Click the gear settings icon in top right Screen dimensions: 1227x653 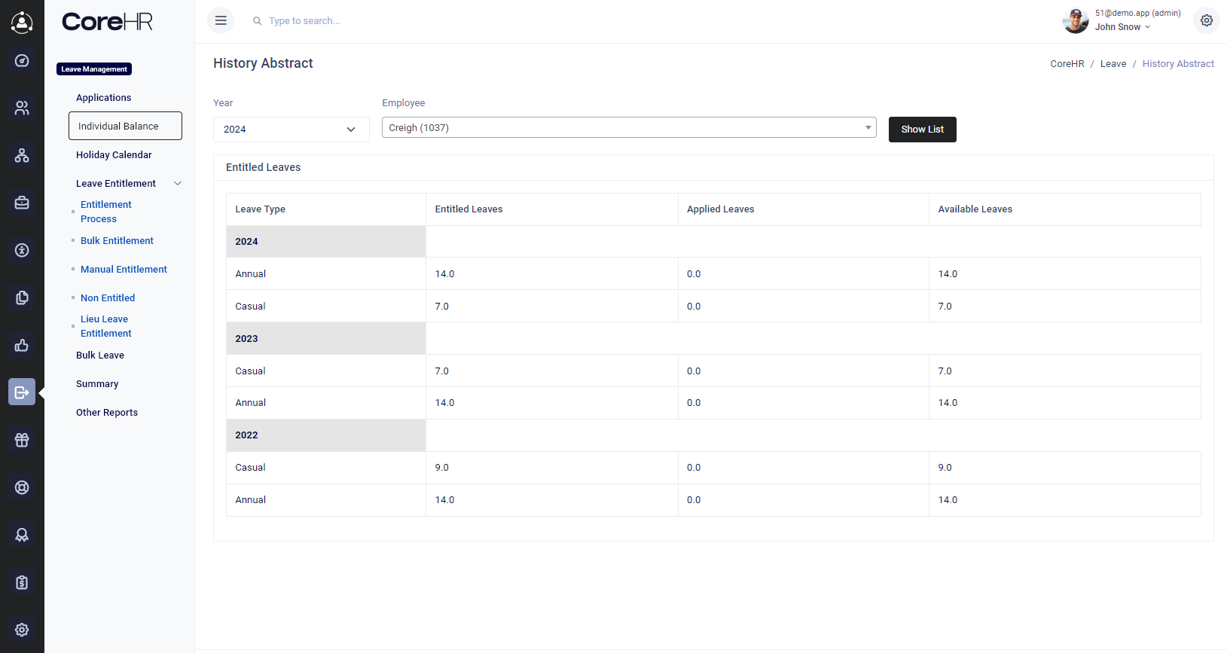[x=1206, y=21]
